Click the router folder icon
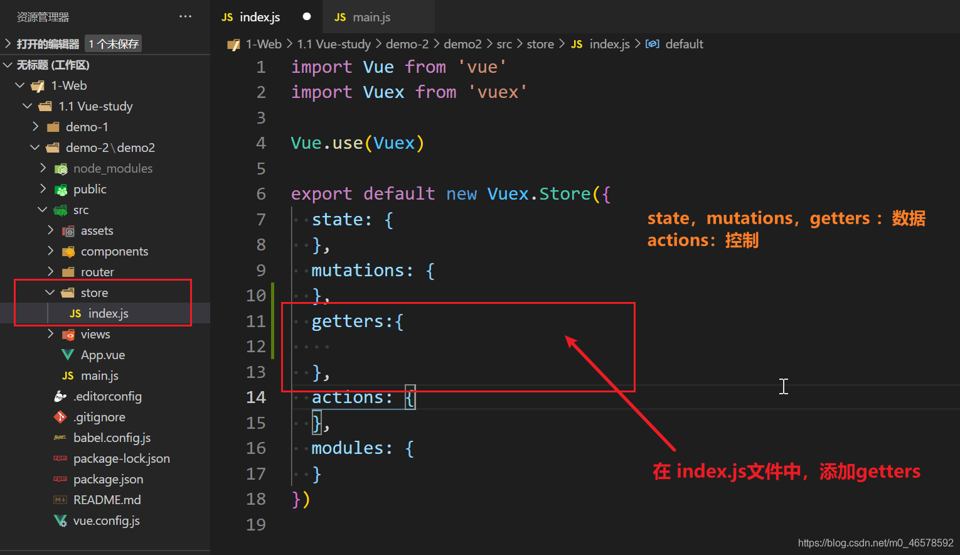 click(68, 272)
